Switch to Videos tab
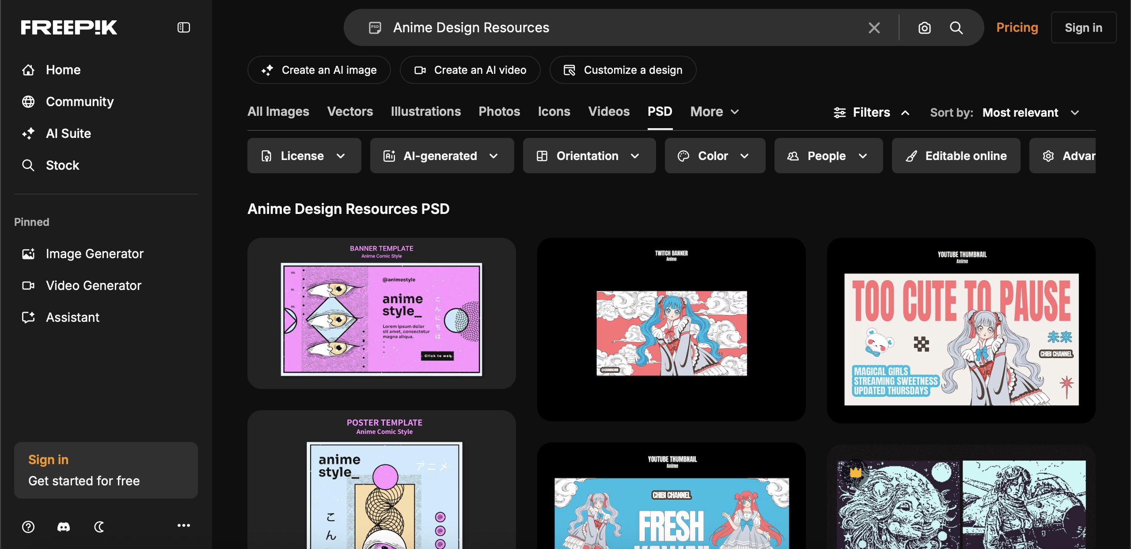The image size is (1131, 549). [x=609, y=111]
